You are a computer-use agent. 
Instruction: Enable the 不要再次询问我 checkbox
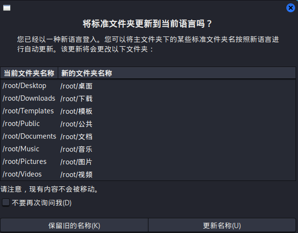tap(6, 202)
